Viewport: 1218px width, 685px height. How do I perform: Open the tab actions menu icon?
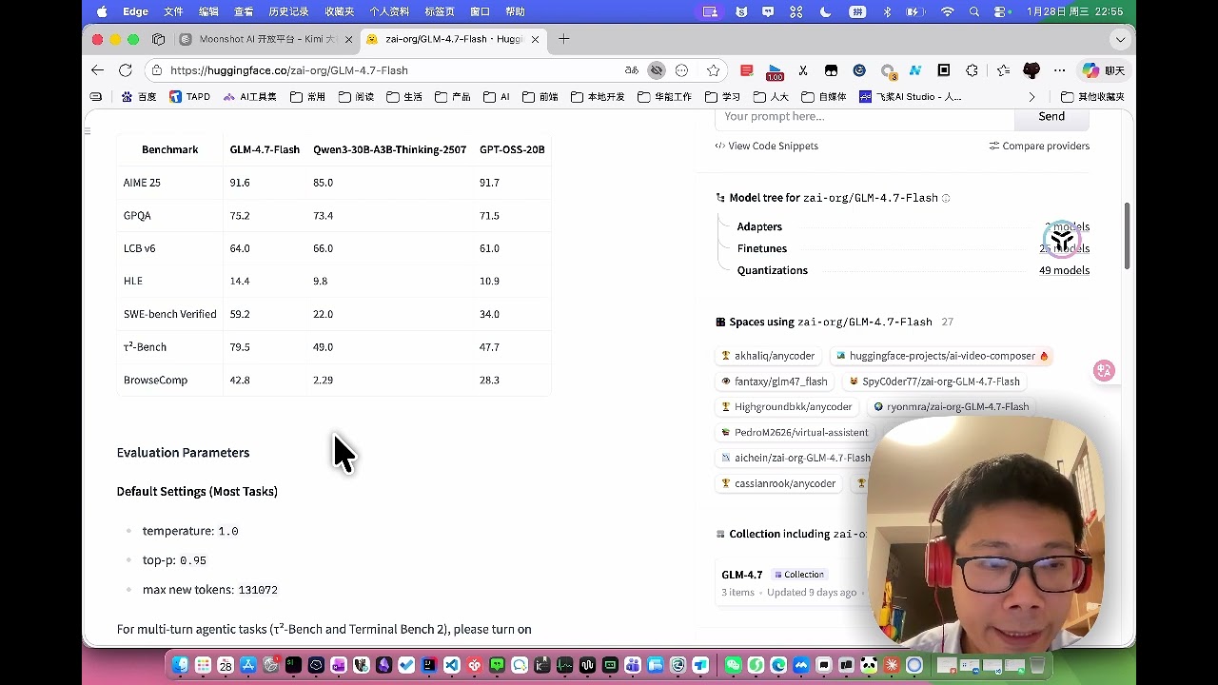click(159, 39)
